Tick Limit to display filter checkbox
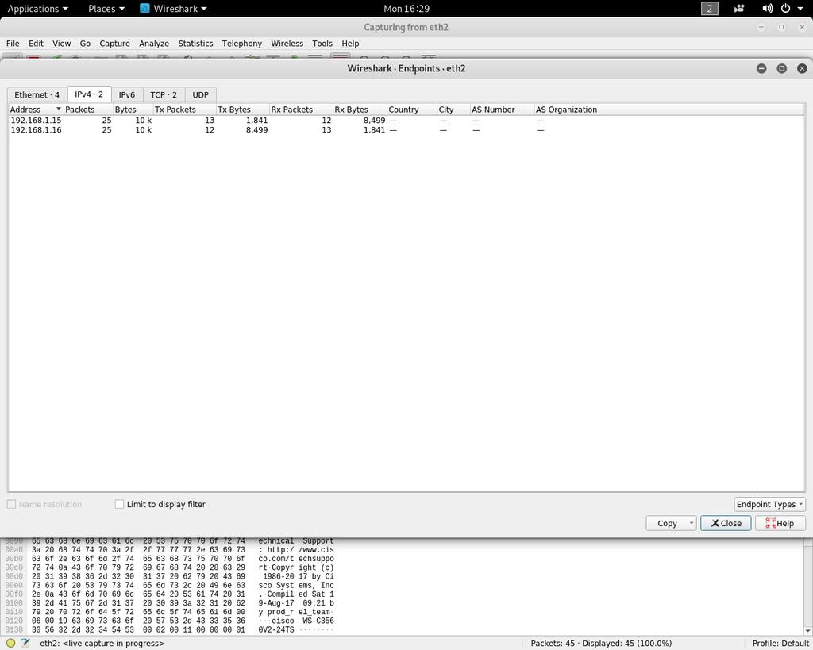The height and width of the screenshot is (650, 813). tap(119, 504)
